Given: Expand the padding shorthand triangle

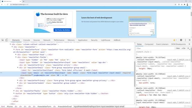Looking at the screenshot, I should (148, 95).
